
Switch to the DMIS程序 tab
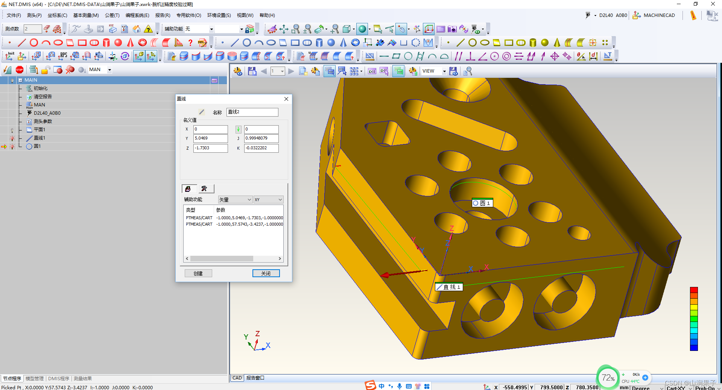coord(59,378)
